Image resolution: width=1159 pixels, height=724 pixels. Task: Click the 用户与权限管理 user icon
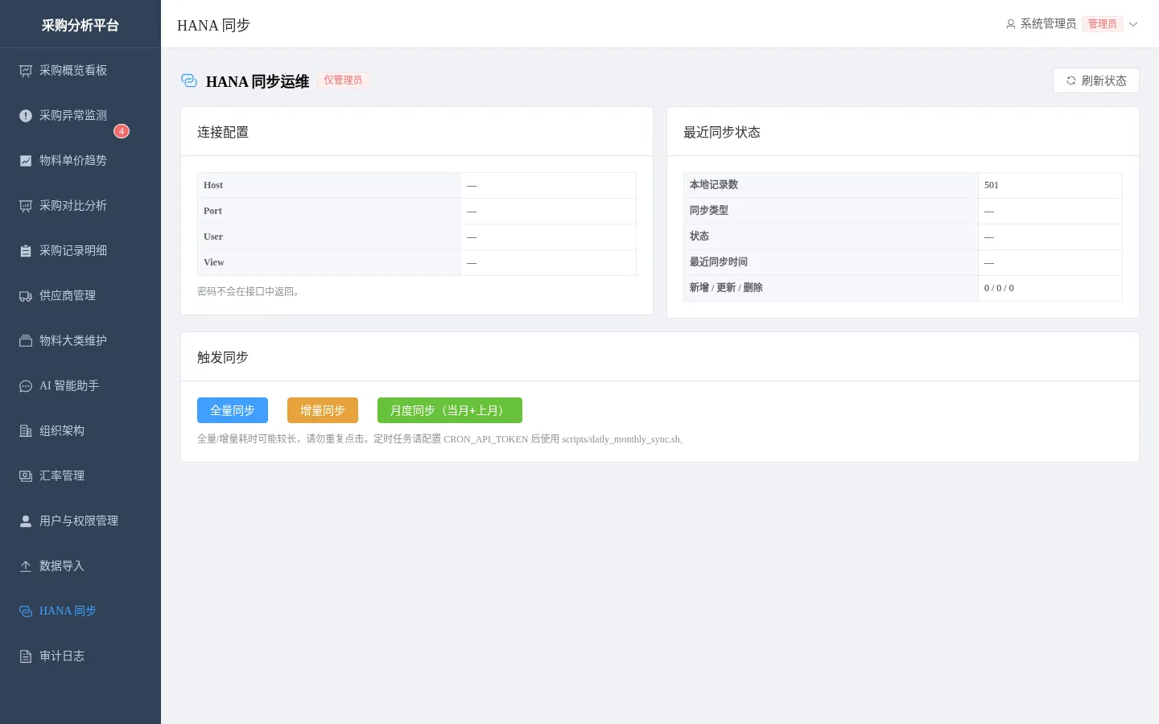click(x=26, y=521)
